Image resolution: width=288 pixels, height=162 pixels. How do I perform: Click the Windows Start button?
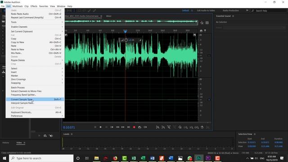(4, 158)
